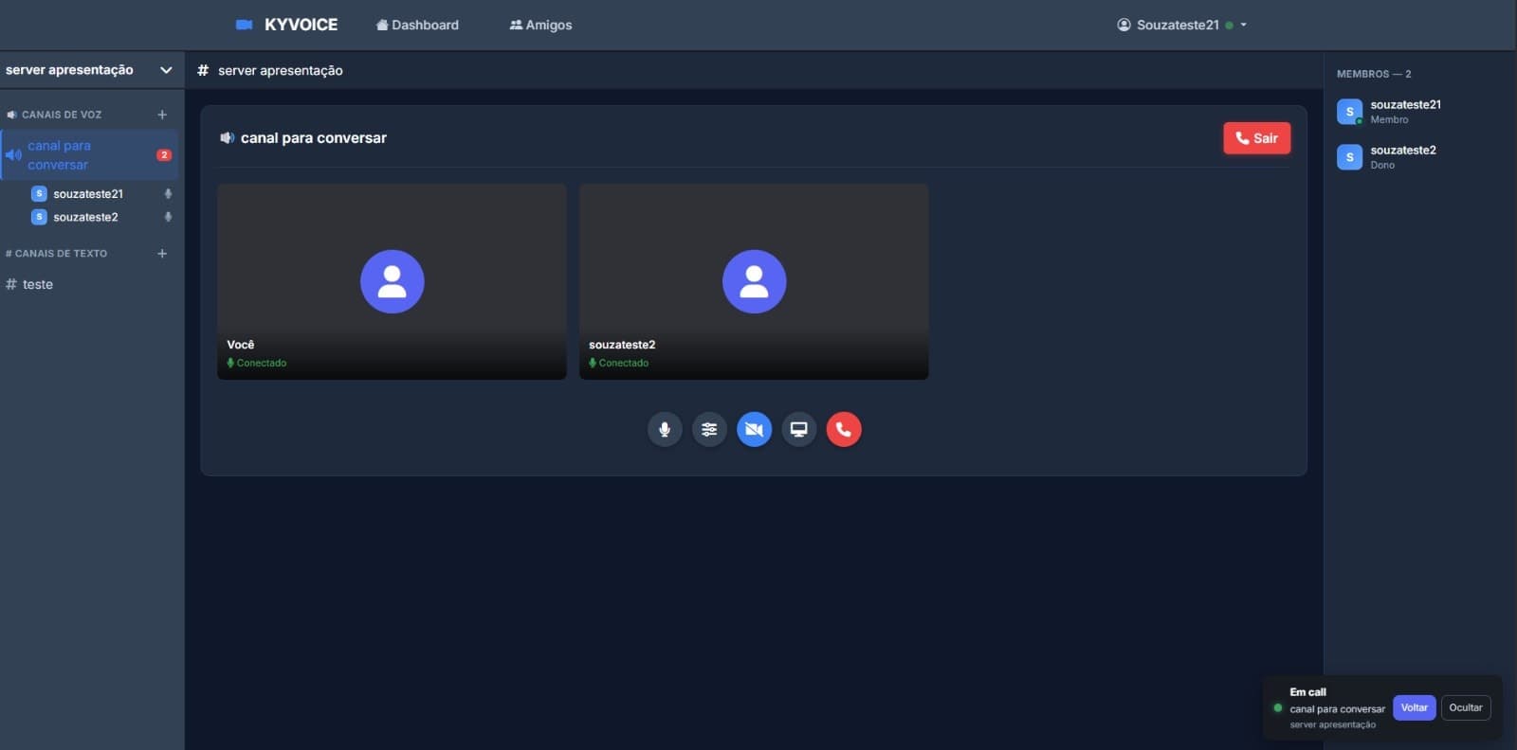Go to the Dashboard tab
The image size is (1517, 750).
coord(417,25)
